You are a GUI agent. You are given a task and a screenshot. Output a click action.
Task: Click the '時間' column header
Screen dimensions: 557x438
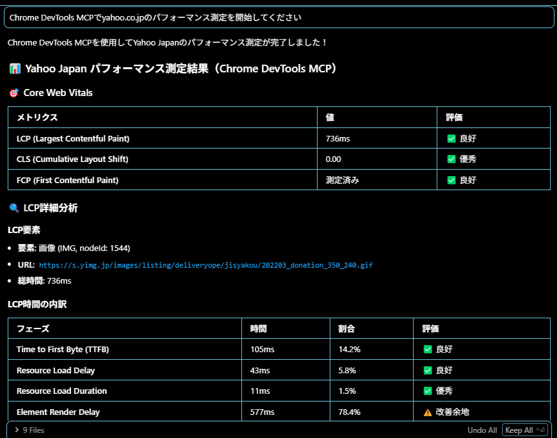click(286, 328)
